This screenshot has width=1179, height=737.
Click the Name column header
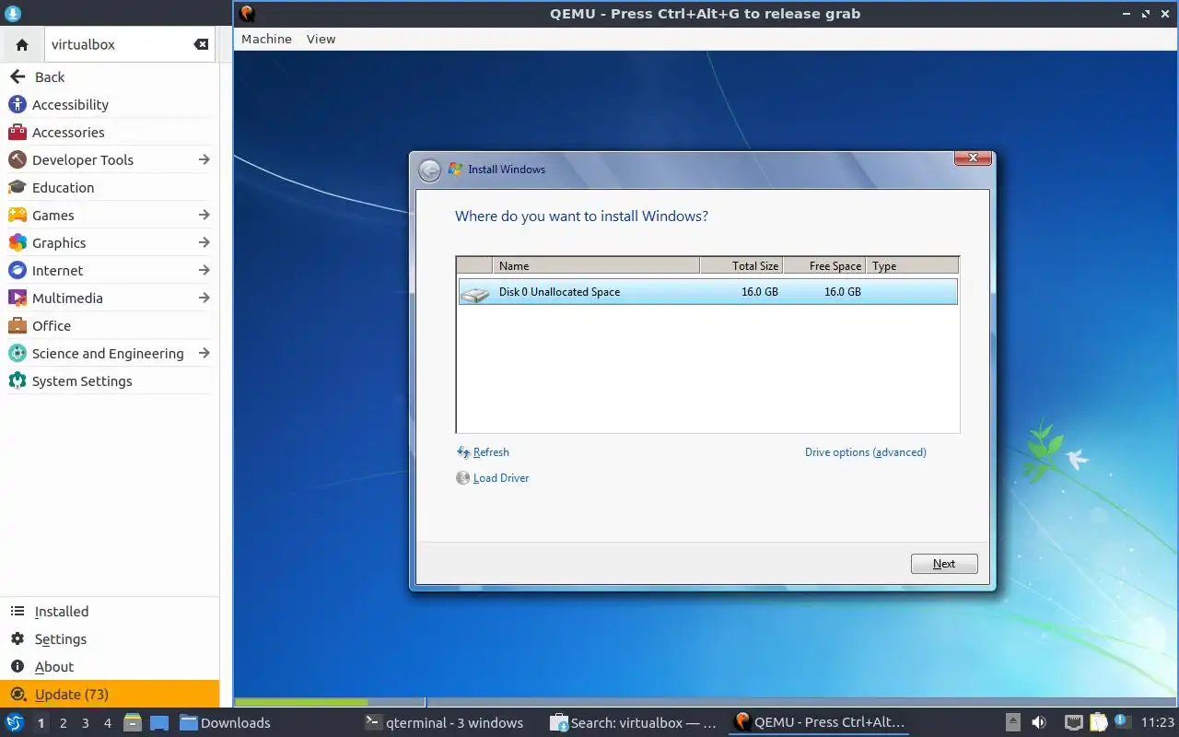[x=596, y=266]
